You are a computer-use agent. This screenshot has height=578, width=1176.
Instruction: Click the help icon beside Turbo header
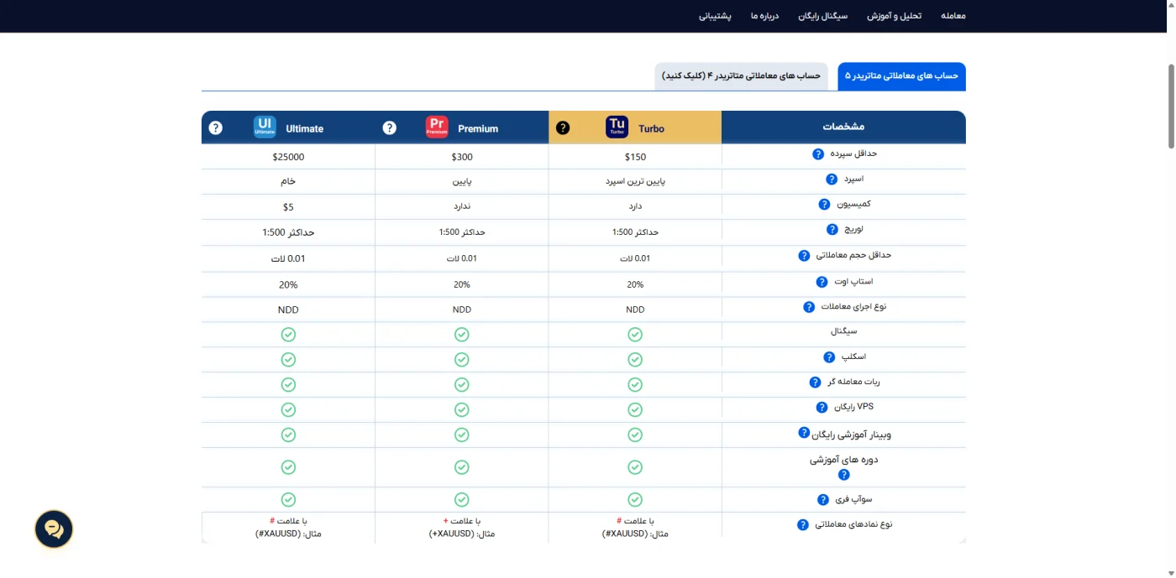pyautogui.click(x=563, y=128)
